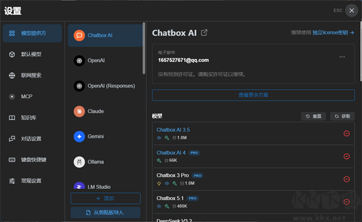Remove the Chatbox 3 Pro model

pyautogui.click(x=346, y=179)
